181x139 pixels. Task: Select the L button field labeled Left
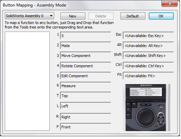pos(86,106)
